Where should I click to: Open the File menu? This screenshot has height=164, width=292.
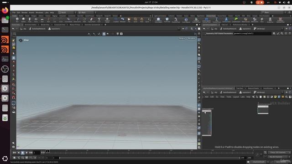pyautogui.click(x=14, y=12)
